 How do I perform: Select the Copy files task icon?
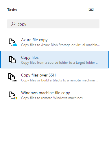(12, 60)
